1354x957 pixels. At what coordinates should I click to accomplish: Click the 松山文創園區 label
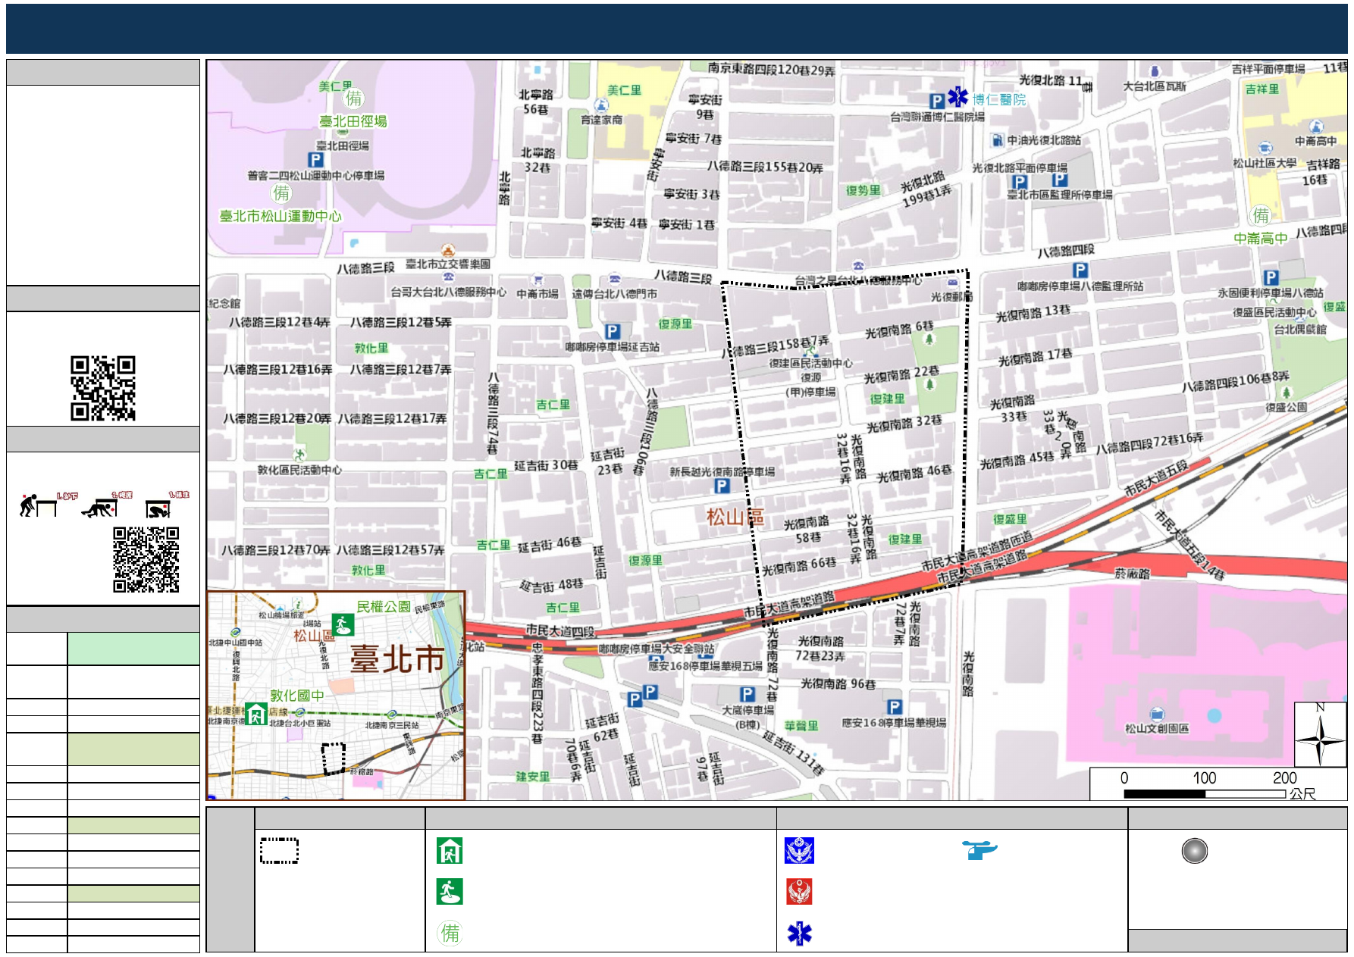1157,728
